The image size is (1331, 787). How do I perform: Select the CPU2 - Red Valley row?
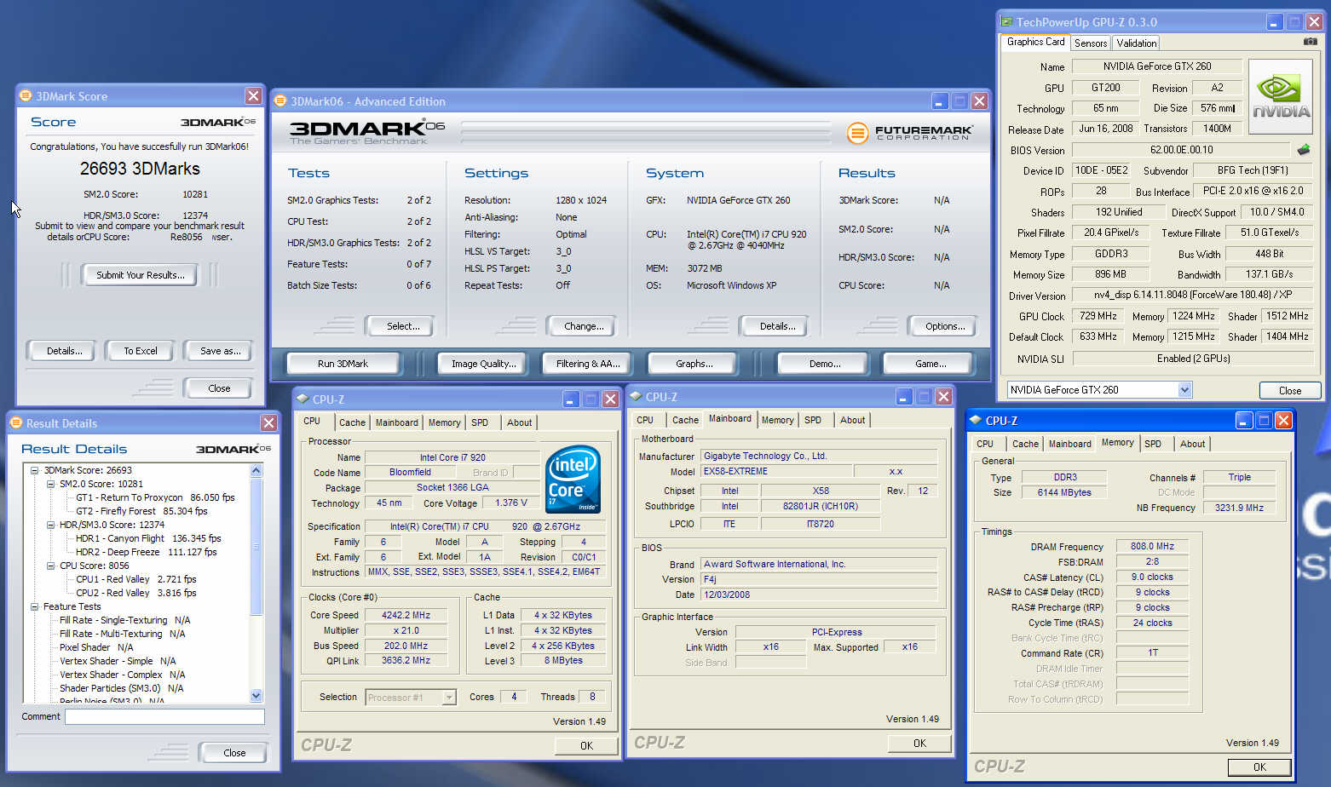point(135,593)
